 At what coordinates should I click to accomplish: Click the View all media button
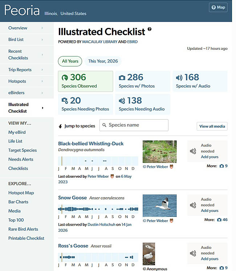coord(212,126)
